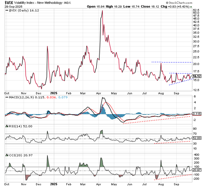Screen dimensions: 204x187
Task: Click the Chg +0.83 (+5.43%) value
Action: click(187, 6)
